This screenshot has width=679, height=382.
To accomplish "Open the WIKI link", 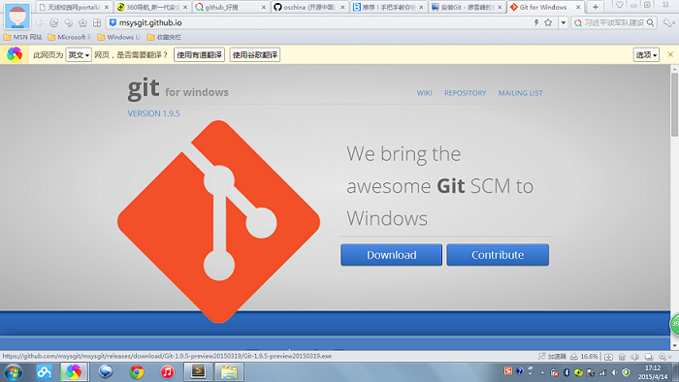I will (425, 93).
